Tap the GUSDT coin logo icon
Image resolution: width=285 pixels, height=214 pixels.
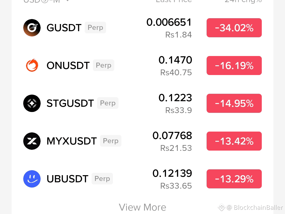(32, 28)
